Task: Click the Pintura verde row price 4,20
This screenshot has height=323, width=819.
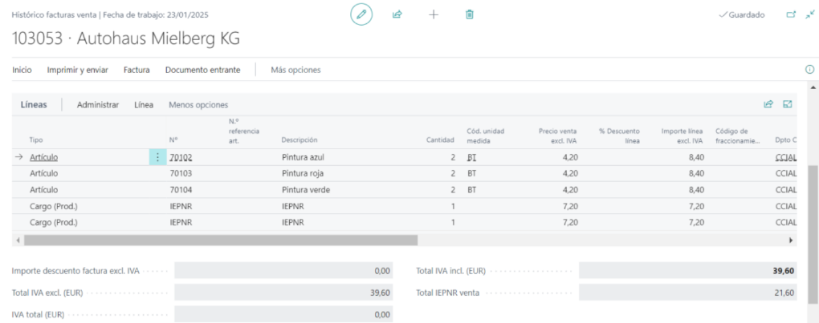Action: pyautogui.click(x=570, y=190)
